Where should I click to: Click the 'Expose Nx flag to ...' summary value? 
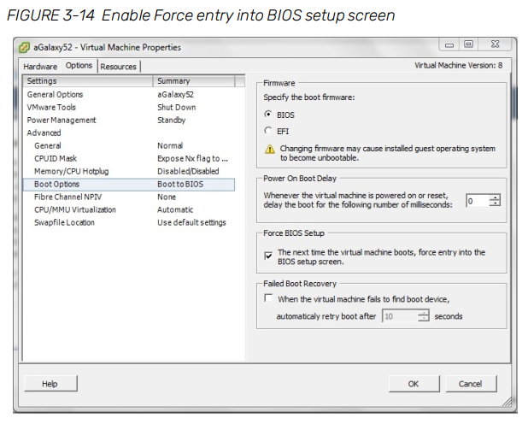click(192, 158)
